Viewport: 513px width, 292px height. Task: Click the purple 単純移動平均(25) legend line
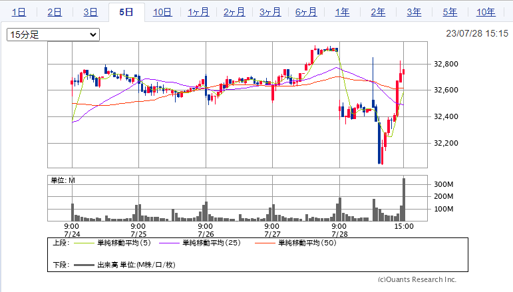169,243
